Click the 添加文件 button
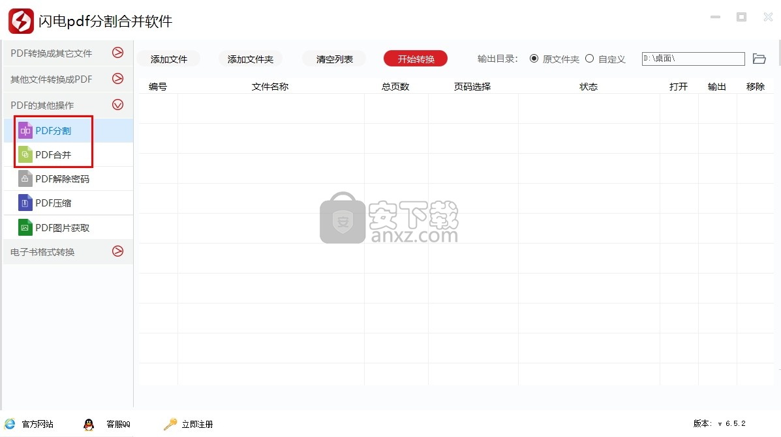Viewport: 781px width, 437px height. click(169, 59)
